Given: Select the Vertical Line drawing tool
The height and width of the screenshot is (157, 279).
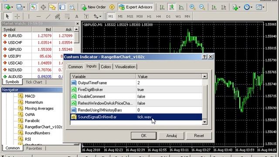Looking at the screenshot, I should pyautogui.click(x=29, y=17).
